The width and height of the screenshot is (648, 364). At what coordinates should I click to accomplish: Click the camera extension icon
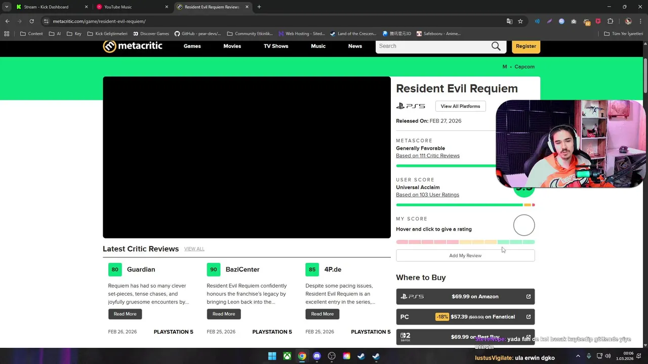pos(574,21)
